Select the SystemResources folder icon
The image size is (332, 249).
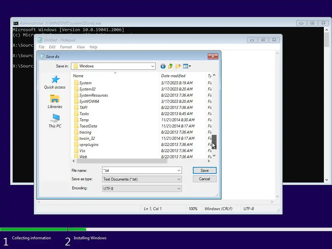click(76, 95)
